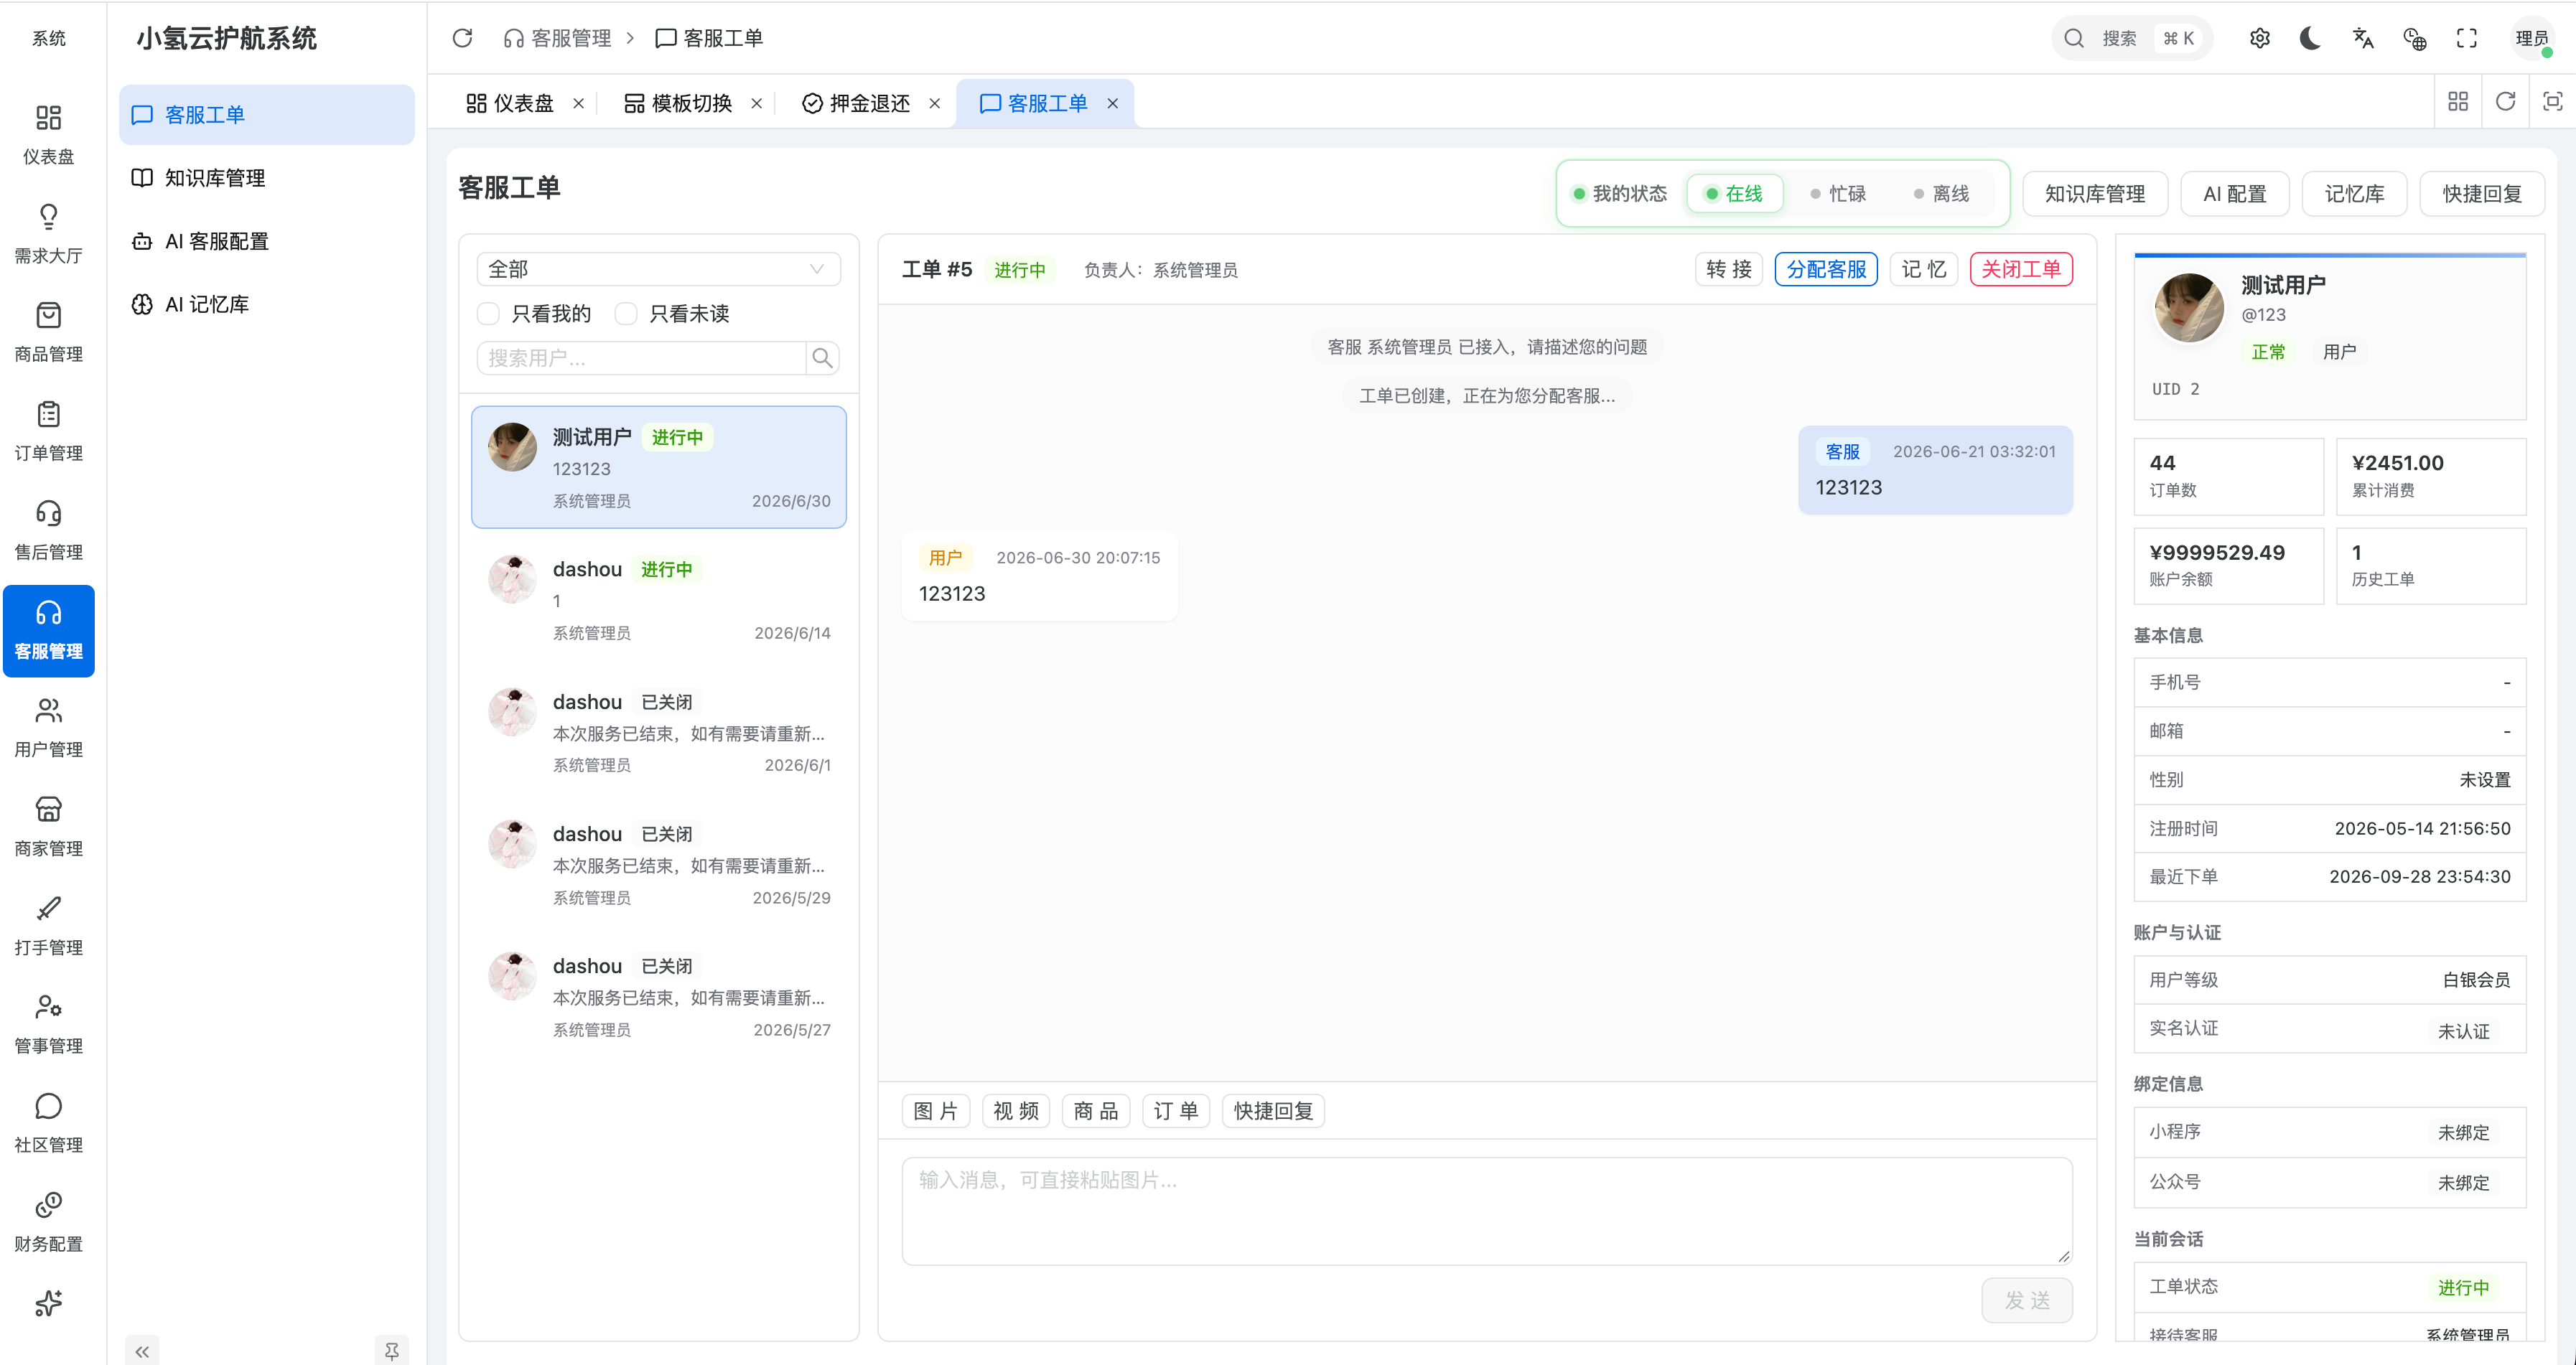
Task: Open the 理员 user avatar menu
Action: [x=2533, y=38]
